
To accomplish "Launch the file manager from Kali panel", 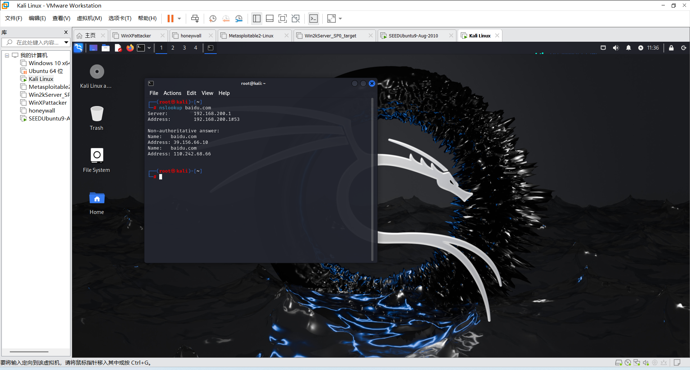I will (x=106, y=48).
